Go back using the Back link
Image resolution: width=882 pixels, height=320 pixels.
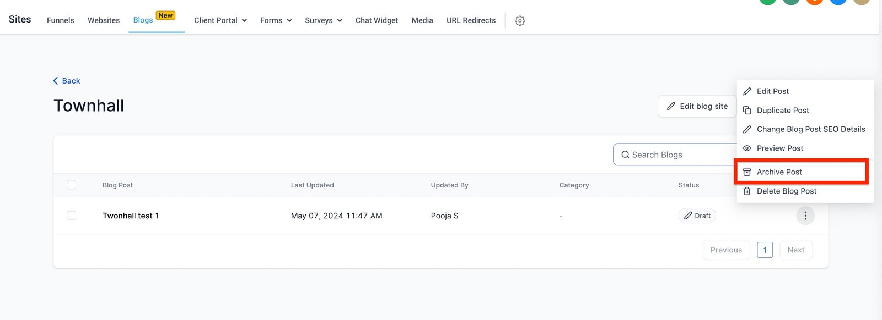(67, 81)
